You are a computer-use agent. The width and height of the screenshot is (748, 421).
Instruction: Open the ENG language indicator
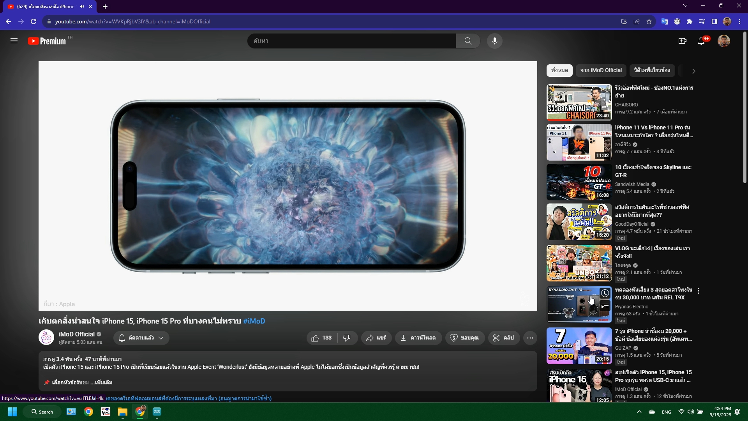666,412
